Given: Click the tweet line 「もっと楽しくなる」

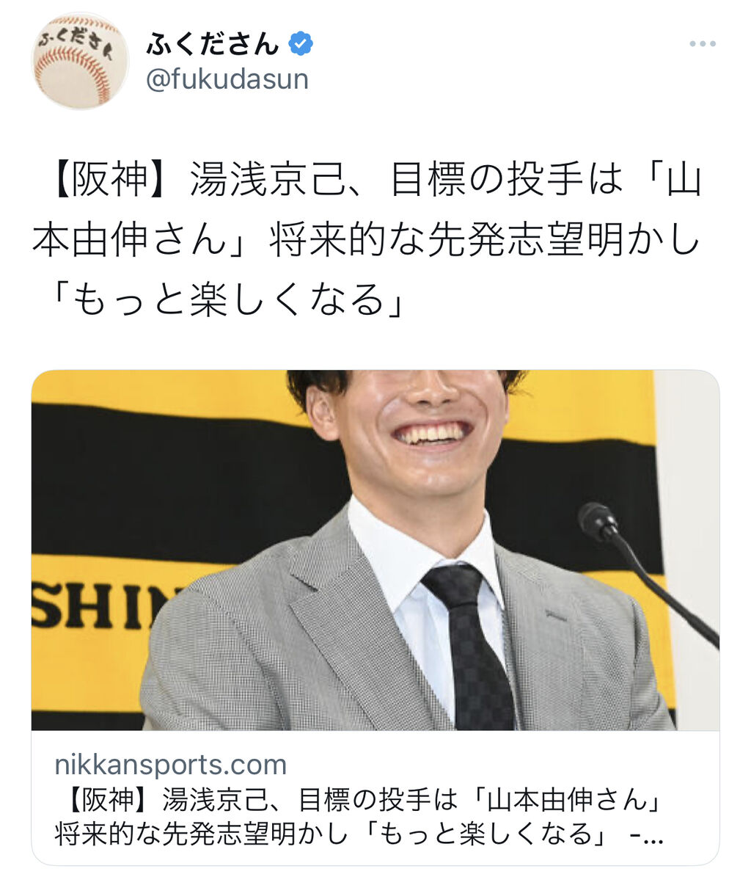Looking at the screenshot, I should click(x=227, y=299).
